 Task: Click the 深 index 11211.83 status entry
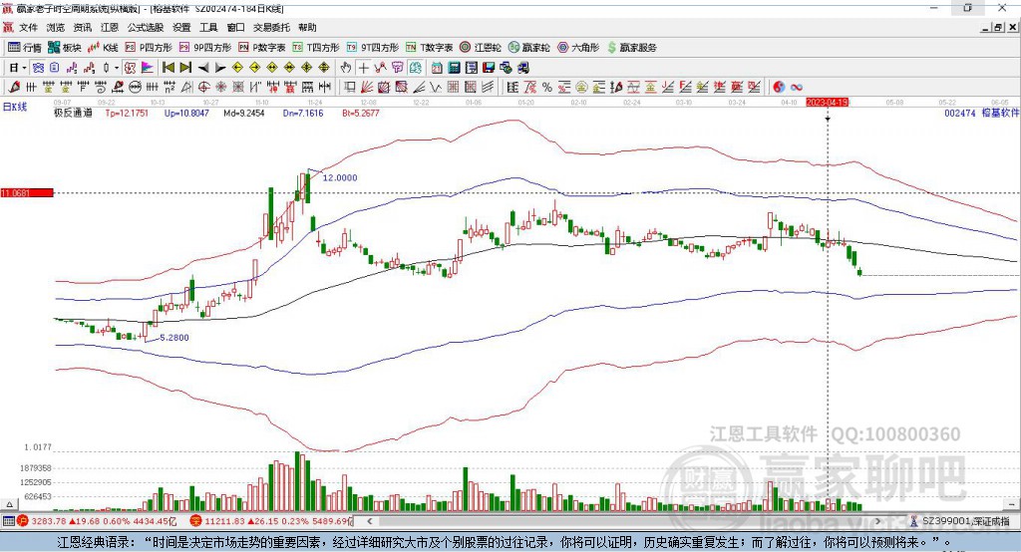tap(271, 521)
